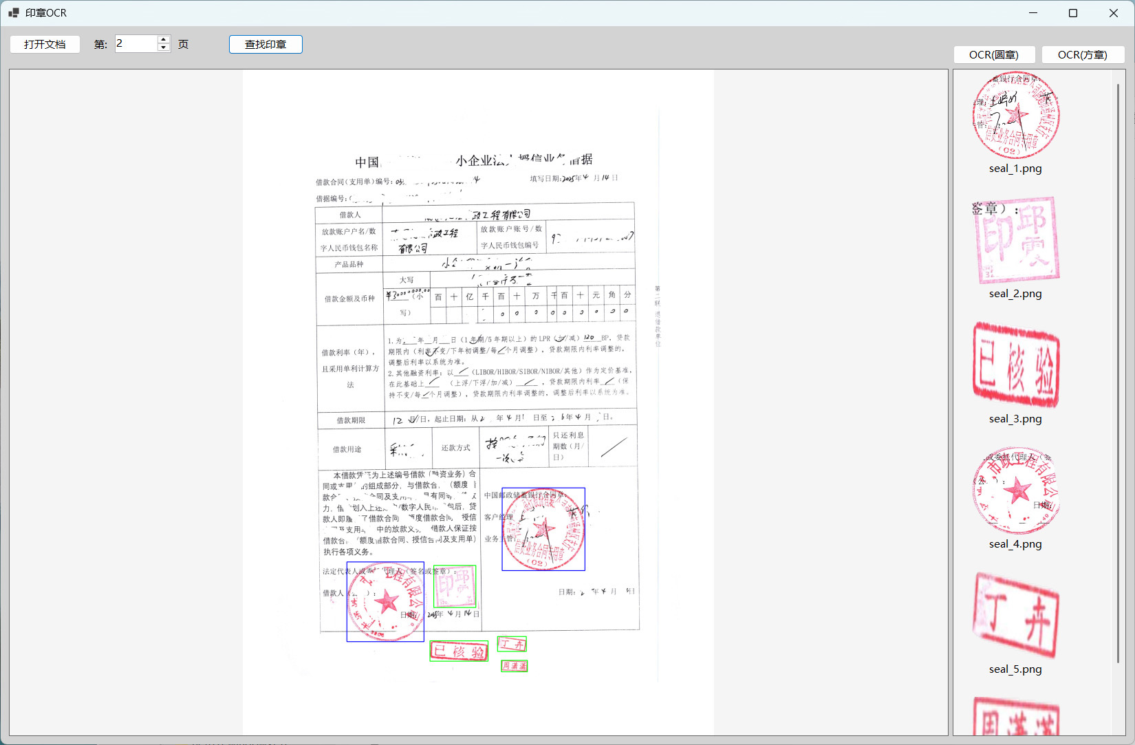Select the seal_2.png square seal thumbnail
Screen dimensions: 1135x745
[x=1015, y=240]
